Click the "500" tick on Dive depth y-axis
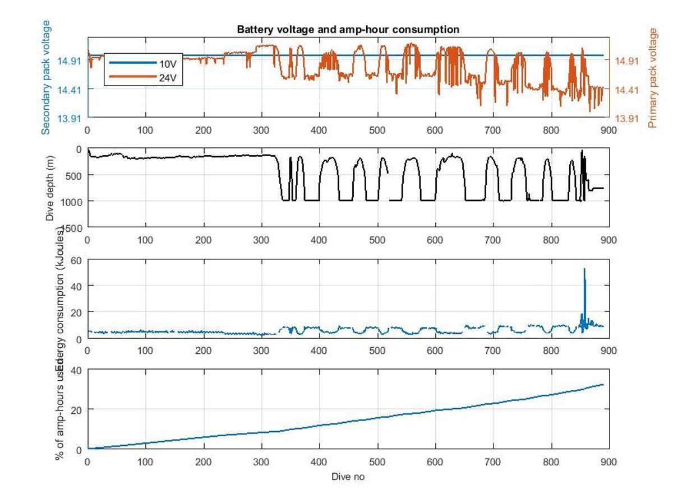This screenshot has height=504, width=673. [x=75, y=175]
